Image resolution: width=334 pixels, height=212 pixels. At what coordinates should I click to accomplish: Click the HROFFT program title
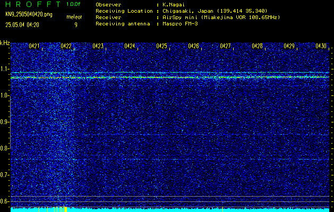click(33, 4)
